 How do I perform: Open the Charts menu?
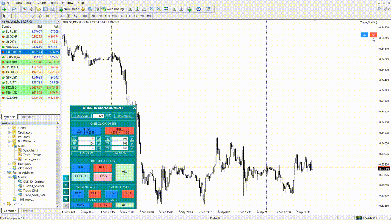pyautogui.click(x=42, y=3)
